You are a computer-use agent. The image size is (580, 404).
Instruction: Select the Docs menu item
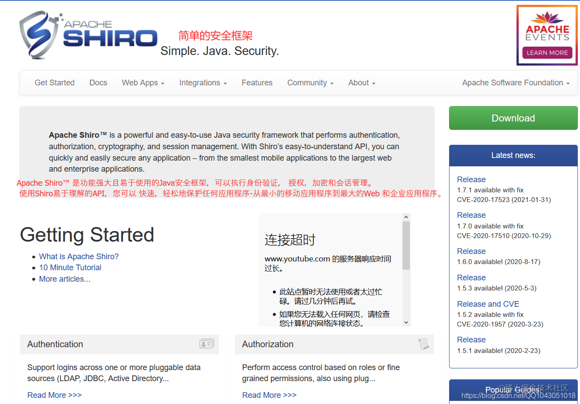pos(98,83)
